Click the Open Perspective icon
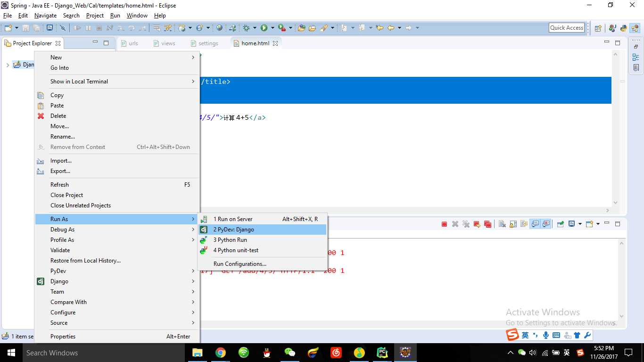The width and height of the screenshot is (644, 362). point(598,28)
